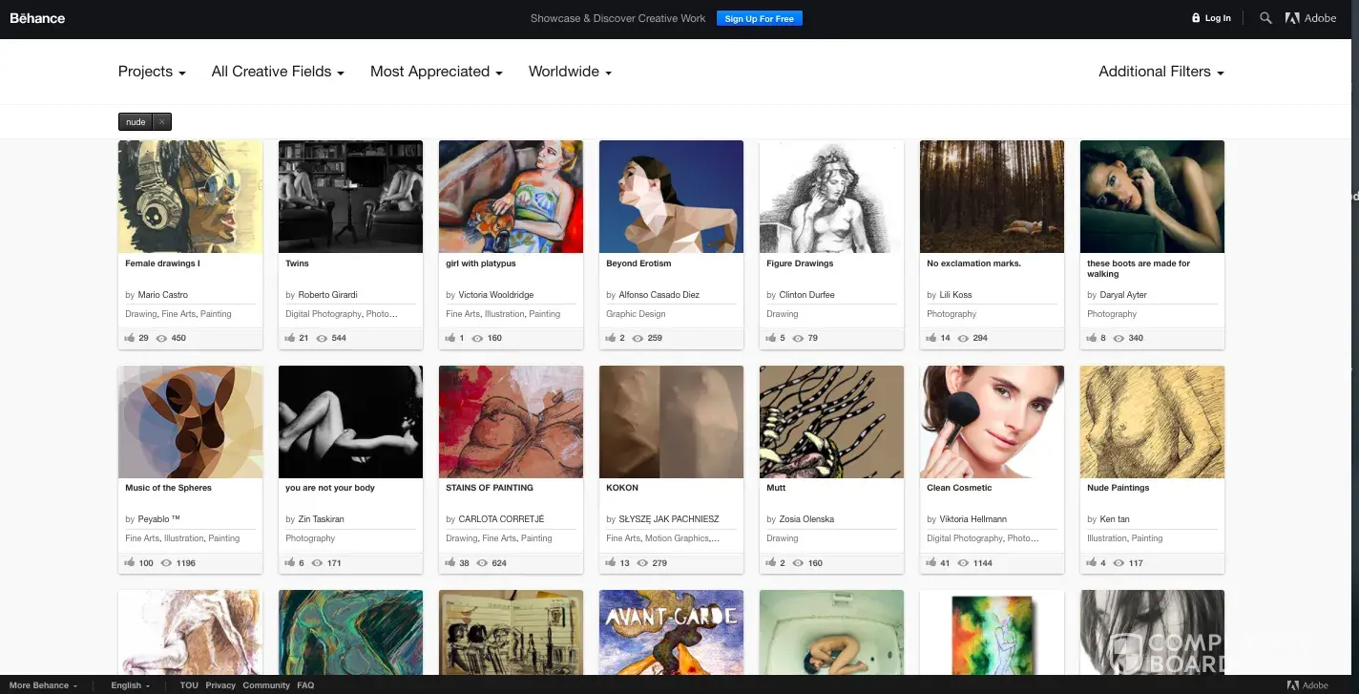Open the Privacy footer link
The image size is (1359, 694).
[220, 685]
